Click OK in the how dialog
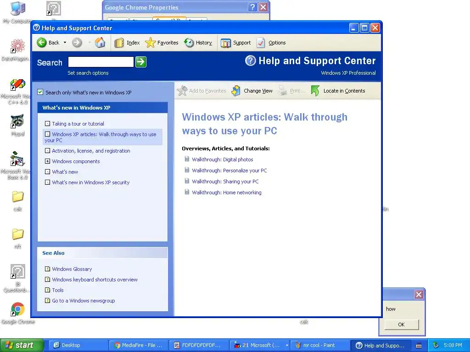 [x=401, y=324]
